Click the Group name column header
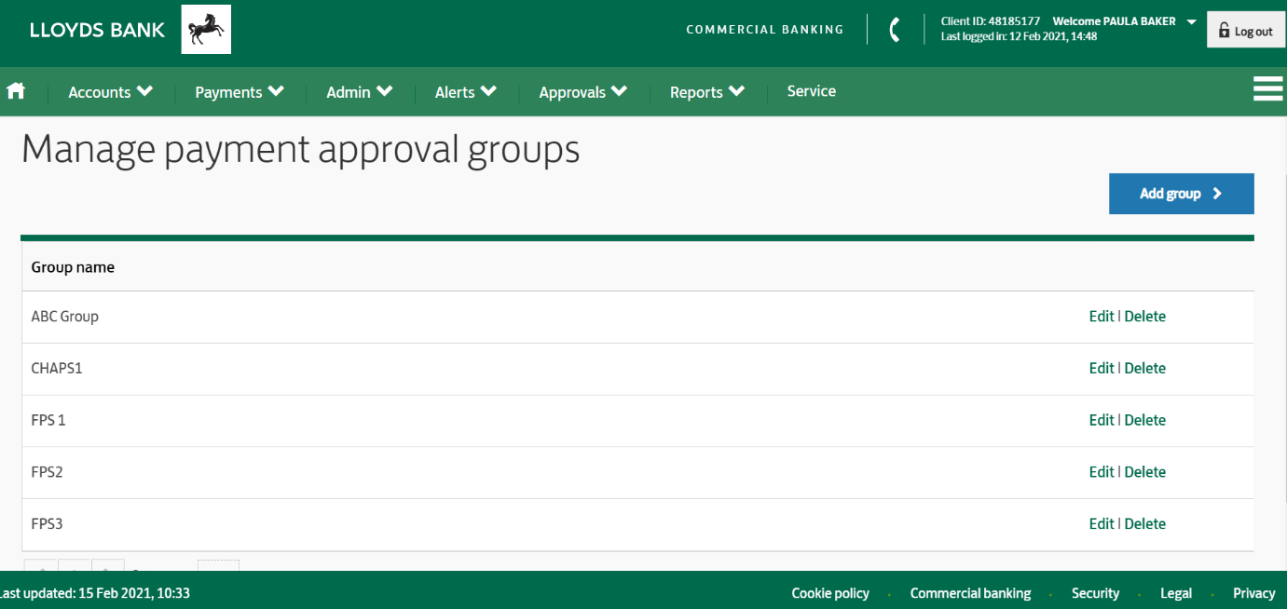Screen dimensions: 1287x609 click(x=73, y=267)
